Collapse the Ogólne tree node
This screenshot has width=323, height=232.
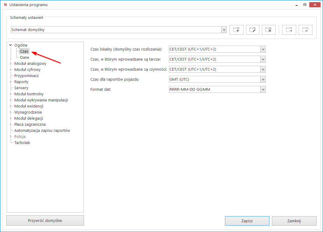11,45
